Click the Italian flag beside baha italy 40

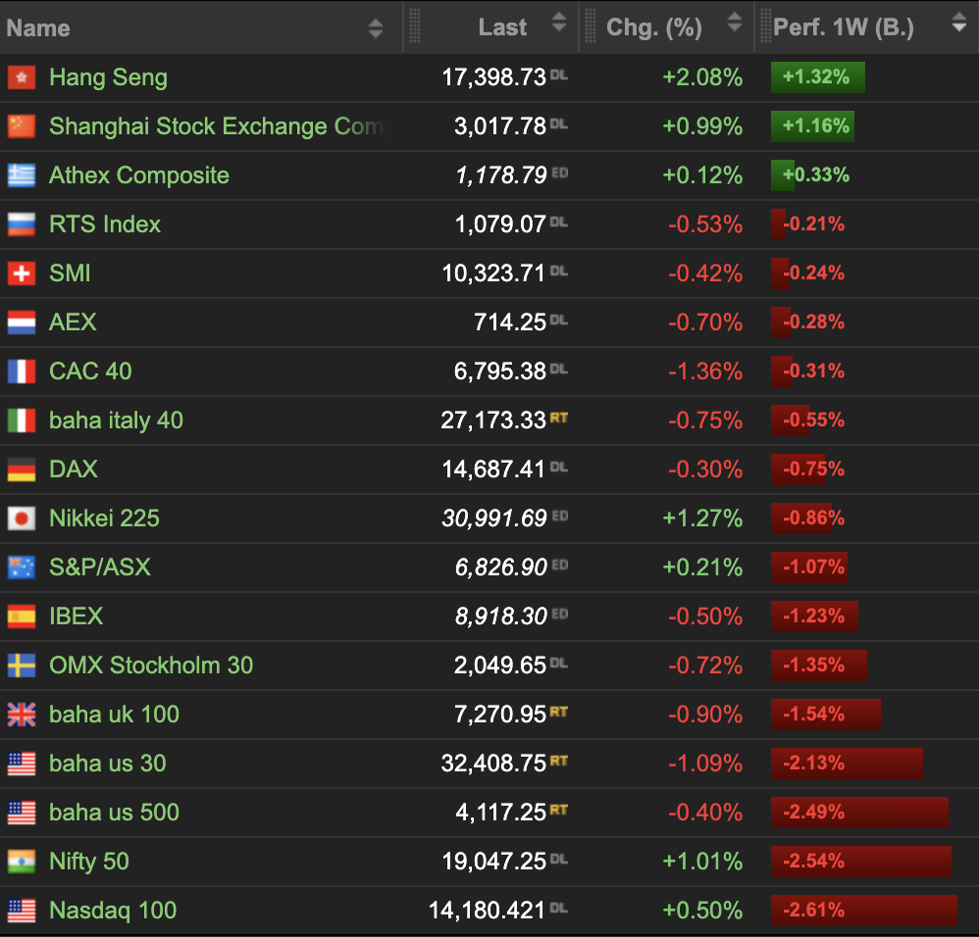pos(22,420)
